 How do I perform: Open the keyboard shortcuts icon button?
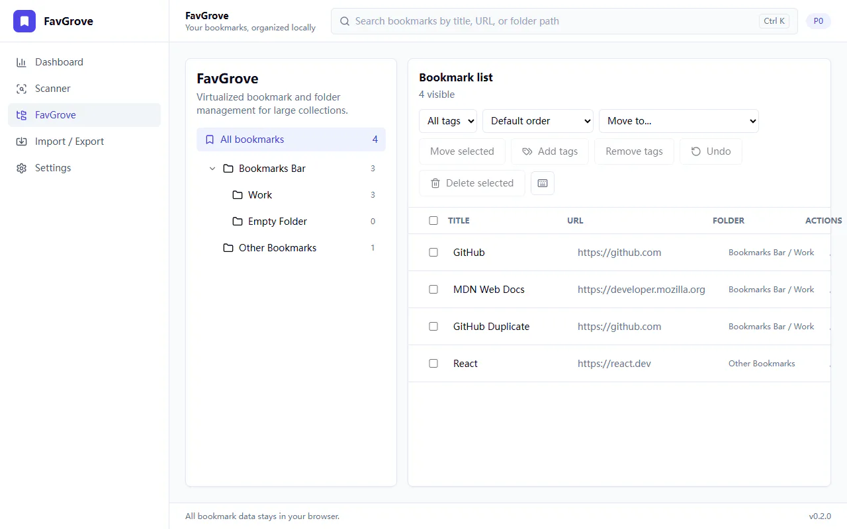tap(543, 183)
